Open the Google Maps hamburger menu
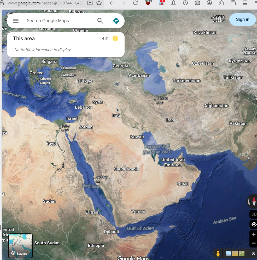Screen dimensions: 257x260 (15, 21)
